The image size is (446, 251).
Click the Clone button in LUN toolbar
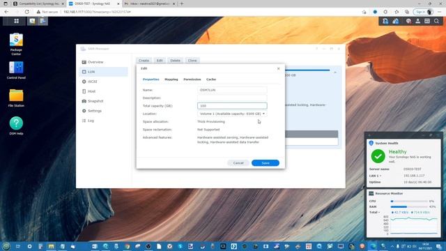tap(192, 61)
